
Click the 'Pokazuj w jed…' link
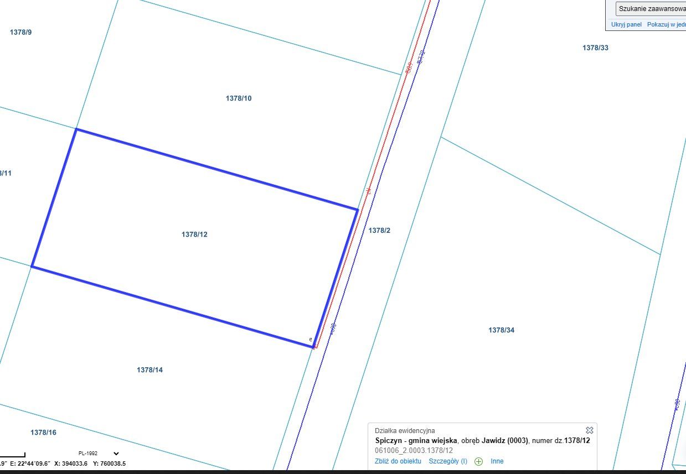pyautogui.click(x=666, y=24)
